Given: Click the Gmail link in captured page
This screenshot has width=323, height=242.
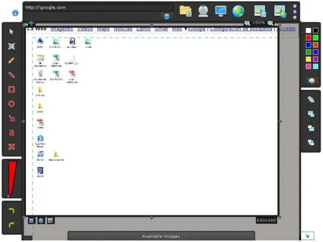Looking at the screenshot, I should tap(161, 29).
